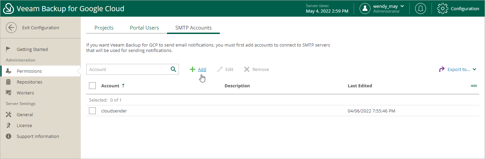
Task: Click the Description column header
Action: click(x=237, y=86)
